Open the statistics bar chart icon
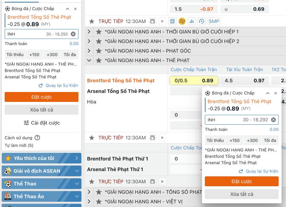The width and height of the screenshot is (286, 207). [192, 21]
